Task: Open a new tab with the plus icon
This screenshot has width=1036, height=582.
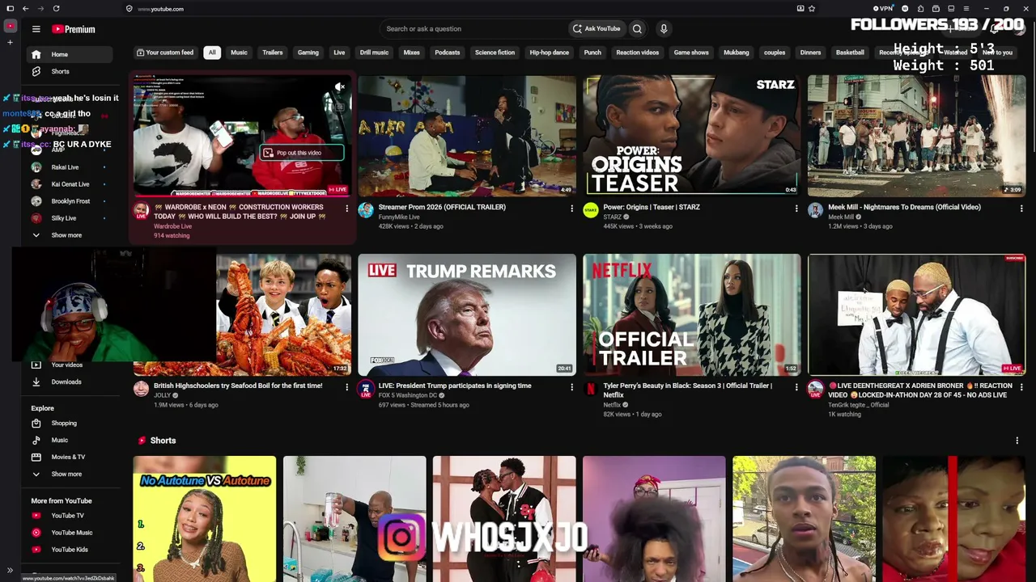Action: [10, 42]
